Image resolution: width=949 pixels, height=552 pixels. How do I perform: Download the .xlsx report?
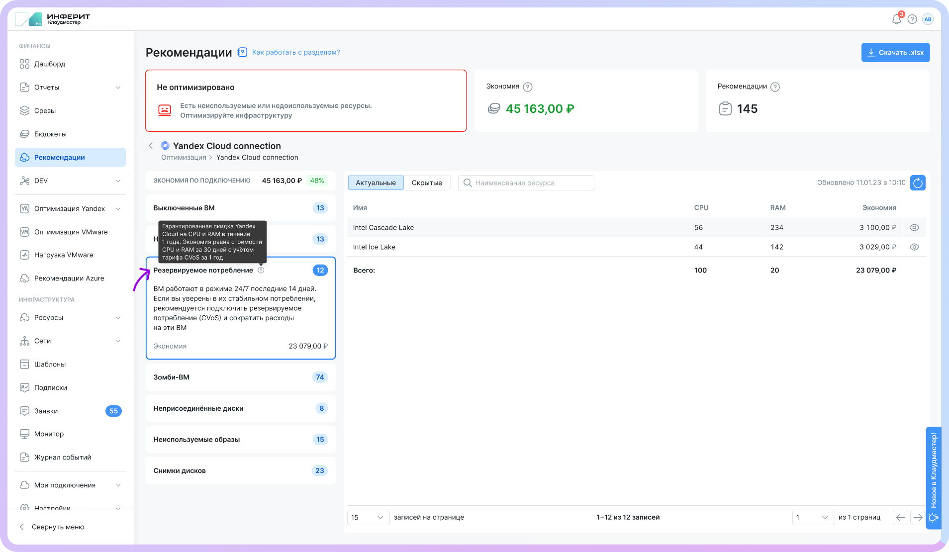click(895, 53)
